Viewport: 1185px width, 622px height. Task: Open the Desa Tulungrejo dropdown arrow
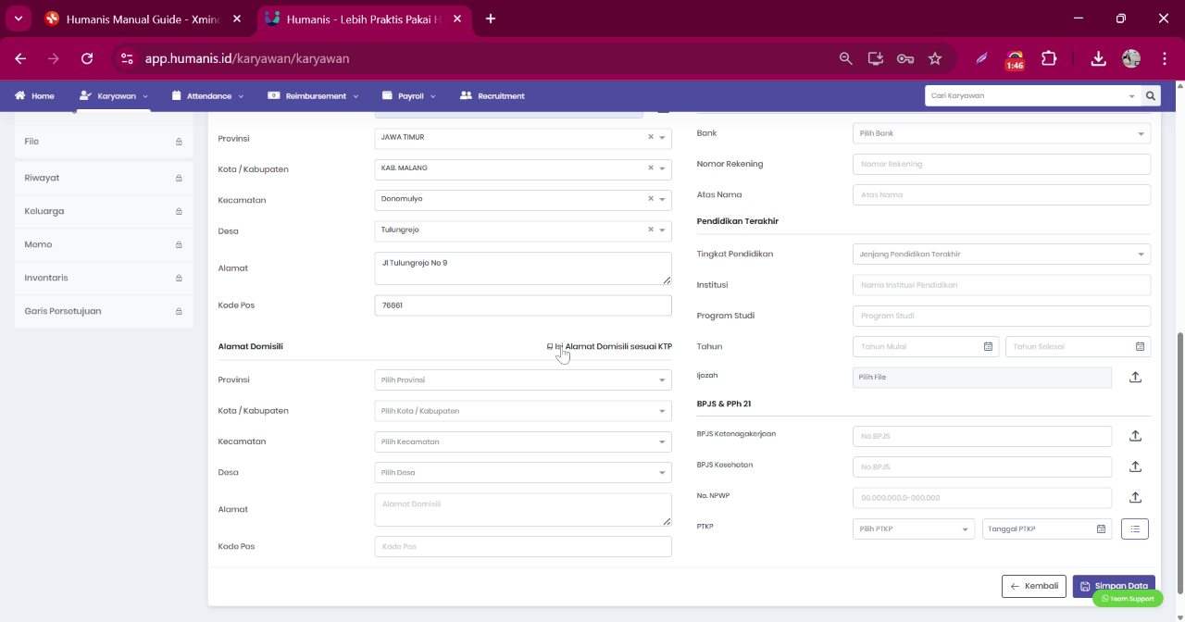tap(663, 230)
